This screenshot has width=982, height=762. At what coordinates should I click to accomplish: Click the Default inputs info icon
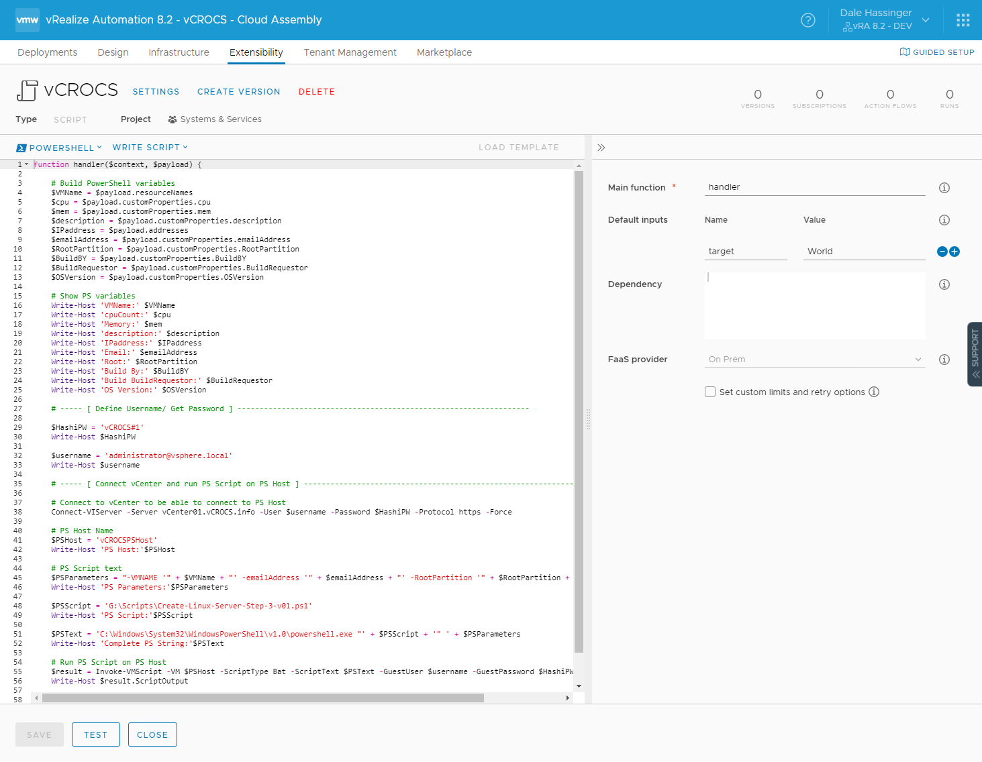coord(944,220)
